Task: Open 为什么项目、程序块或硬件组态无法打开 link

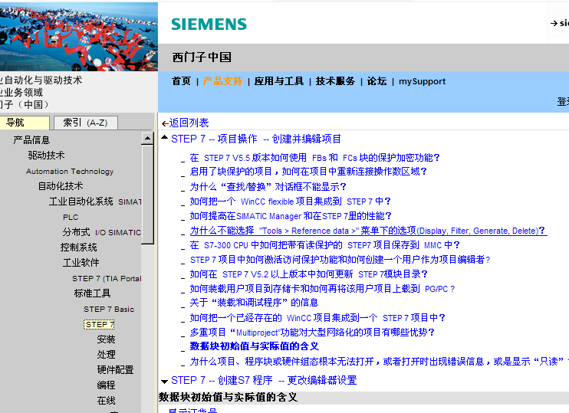Action: coord(380,362)
